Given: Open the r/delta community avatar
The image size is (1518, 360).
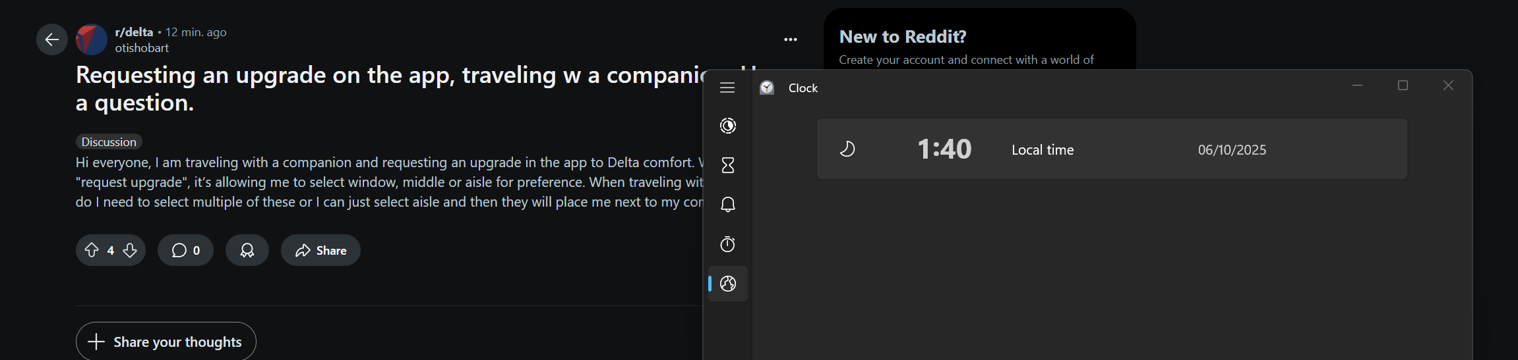Looking at the screenshot, I should pyautogui.click(x=92, y=39).
